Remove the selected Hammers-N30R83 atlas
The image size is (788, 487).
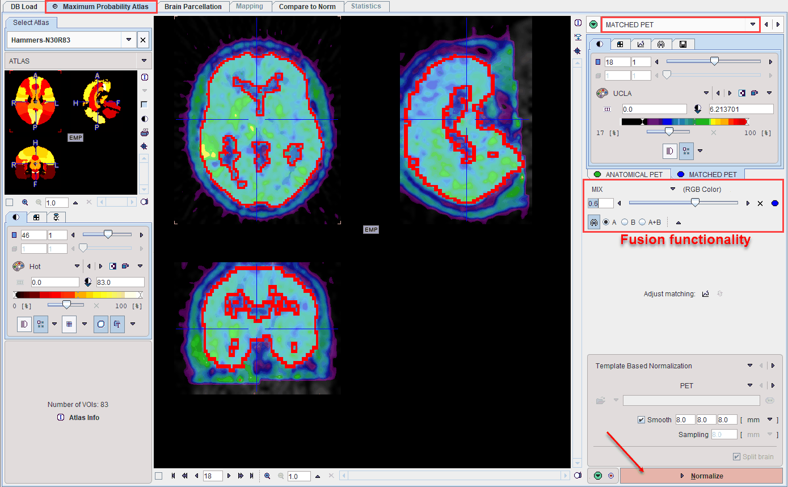pyautogui.click(x=143, y=40)
